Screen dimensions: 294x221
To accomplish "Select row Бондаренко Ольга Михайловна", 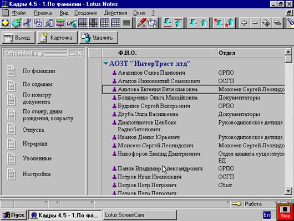I will point(194,97).
